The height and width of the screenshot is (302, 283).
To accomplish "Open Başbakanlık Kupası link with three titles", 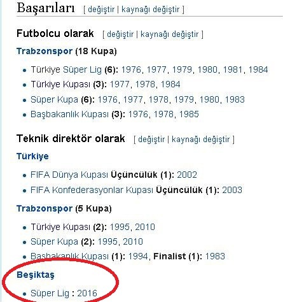I will 69,114.
